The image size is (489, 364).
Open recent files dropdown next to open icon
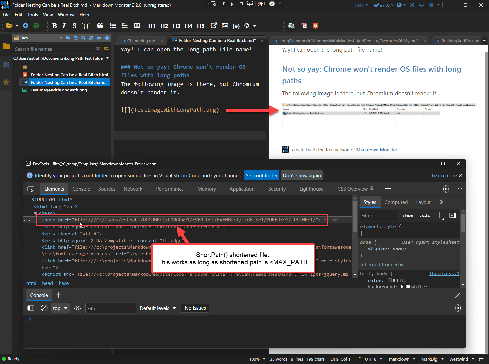17,26
